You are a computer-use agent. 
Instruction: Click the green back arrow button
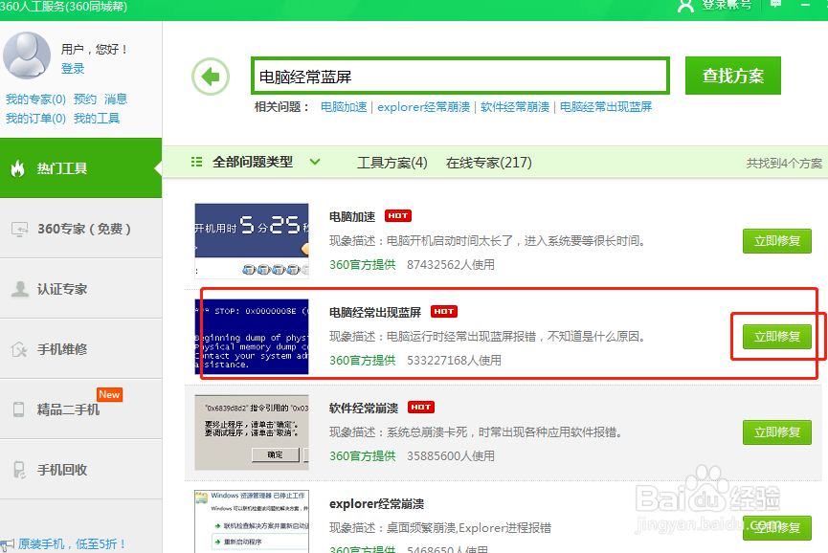click(x=211, y=77)
